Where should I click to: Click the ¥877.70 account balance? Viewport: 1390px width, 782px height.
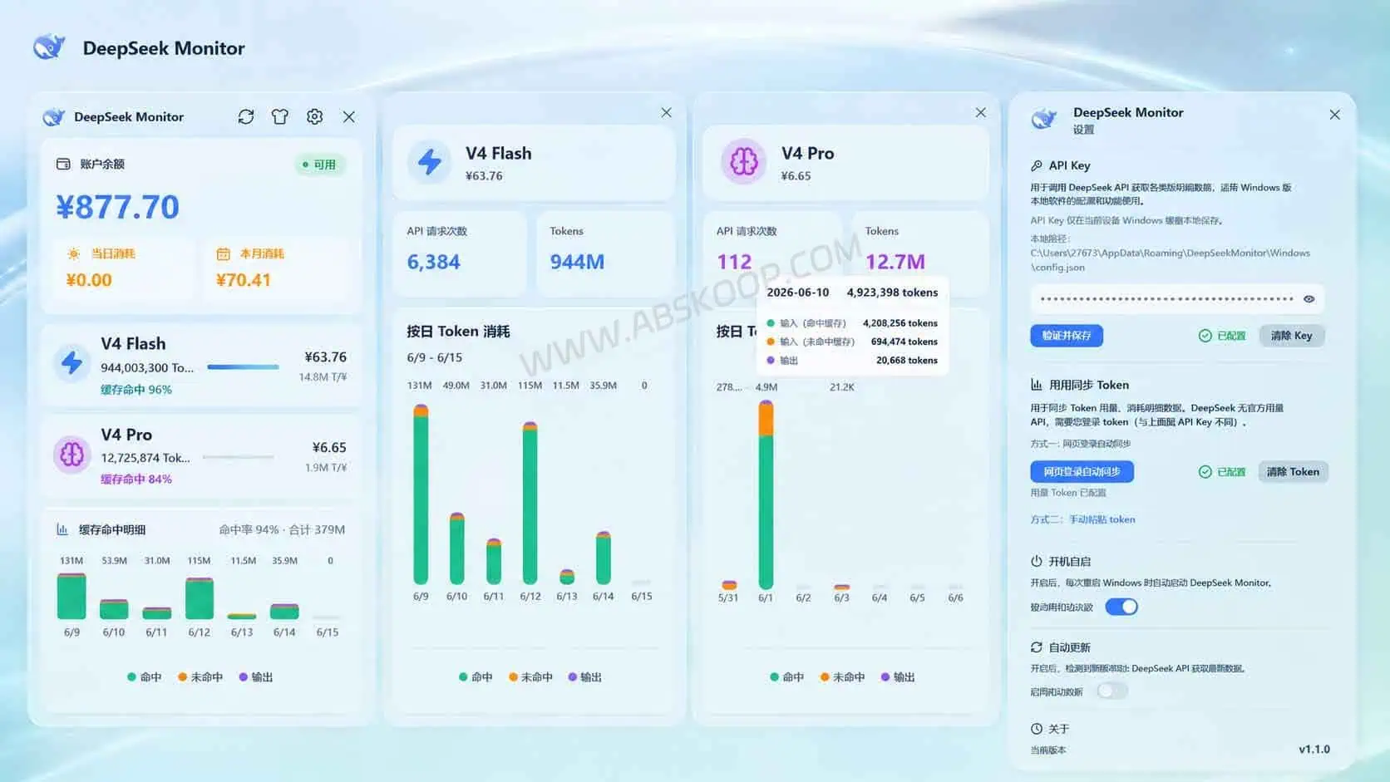coord(117,207)
